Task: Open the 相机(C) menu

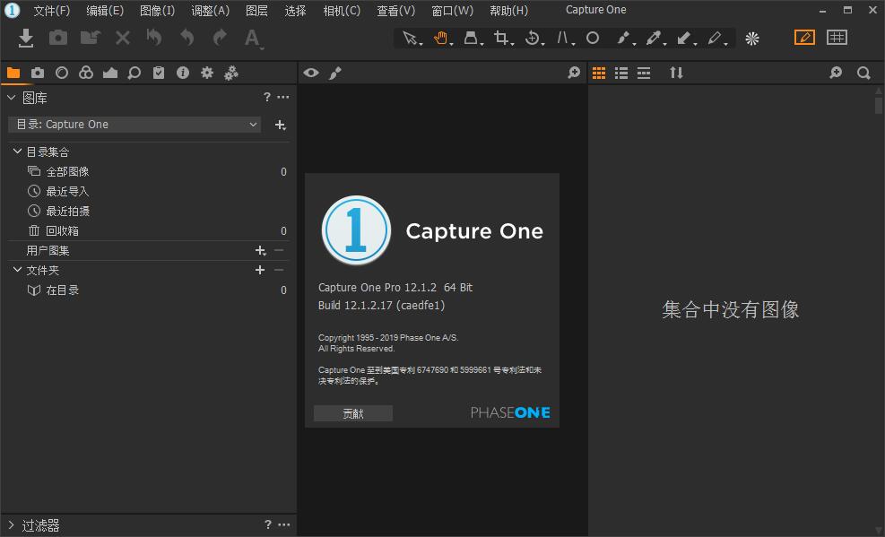Action: tap(340, 10)
